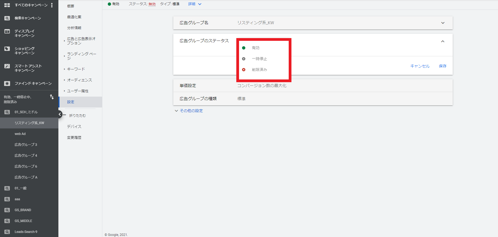
Task: Click the スマート アシスト キャンペーン wand icon
Action: pos(7,66)
